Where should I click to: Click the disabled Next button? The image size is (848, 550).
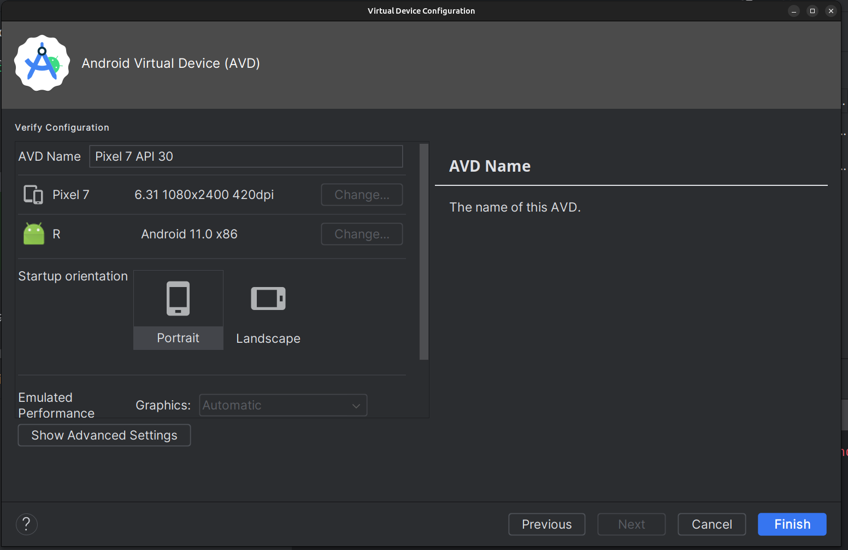pos(632,524)
